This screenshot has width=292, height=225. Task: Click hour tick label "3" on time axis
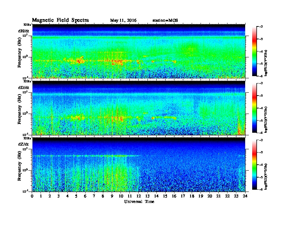pos(59,196)
